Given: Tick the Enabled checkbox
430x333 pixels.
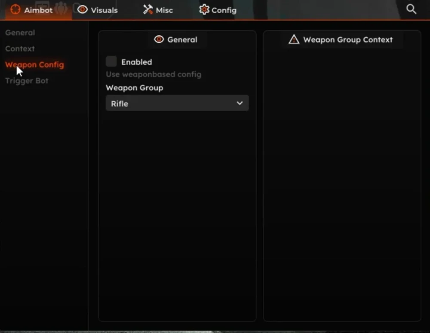Looking at the screenshot, I should (111, 61).
